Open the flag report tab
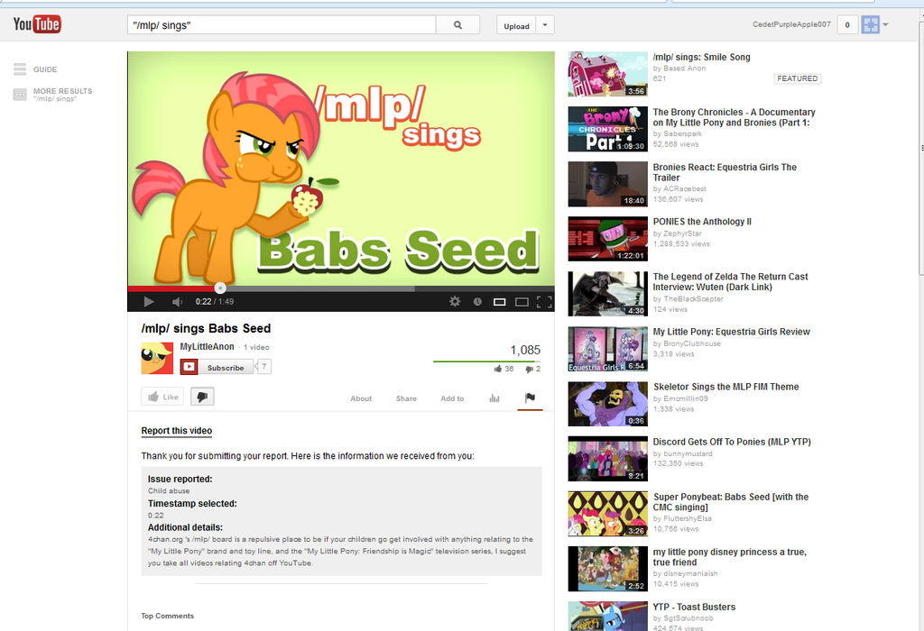The image size is (924, 631). pos(530,398)
